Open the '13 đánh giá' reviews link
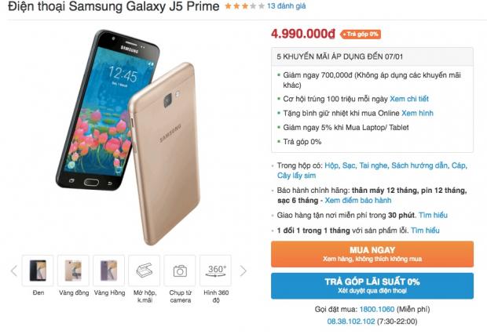487x334 pixels. coord(287,6)
